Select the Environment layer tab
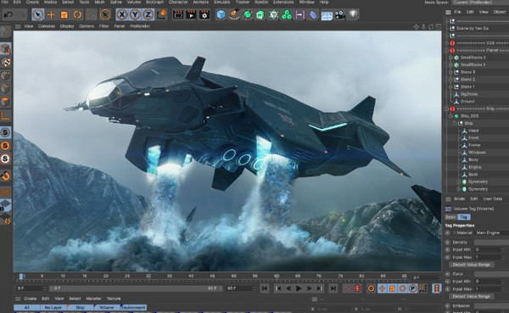The image size is (509, 313). click(x=133, y=307)
